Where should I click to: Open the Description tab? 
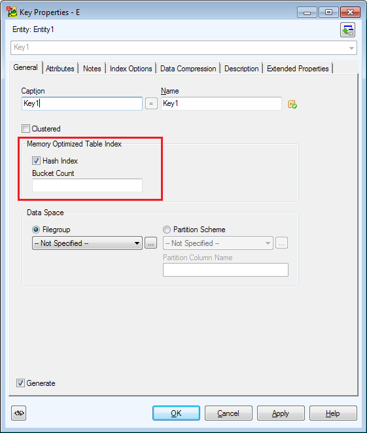click(x=241, y=69)
